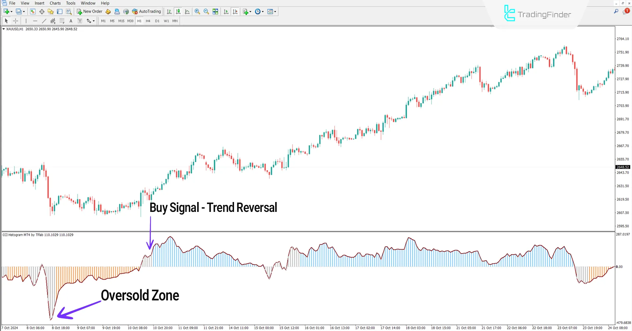
Task: Open the notifications alert icon
Action: pos(626,11)
